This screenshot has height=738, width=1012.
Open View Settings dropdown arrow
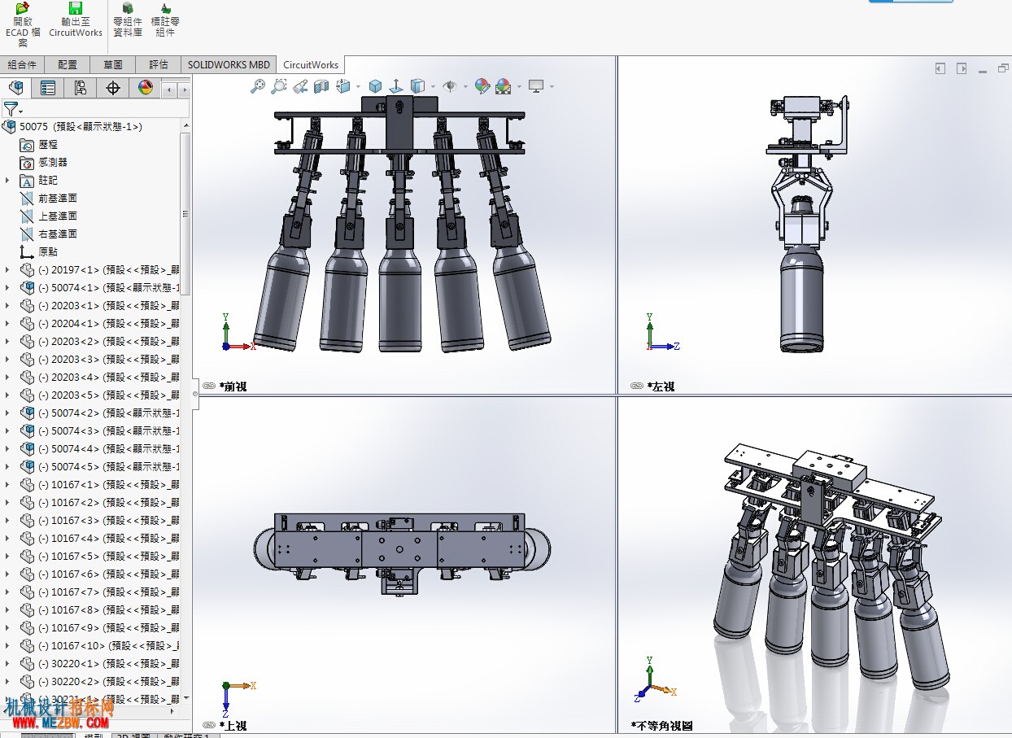[552, 86]
